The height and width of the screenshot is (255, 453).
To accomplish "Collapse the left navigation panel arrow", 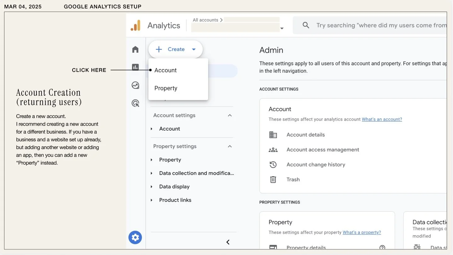I will [228, 242].
